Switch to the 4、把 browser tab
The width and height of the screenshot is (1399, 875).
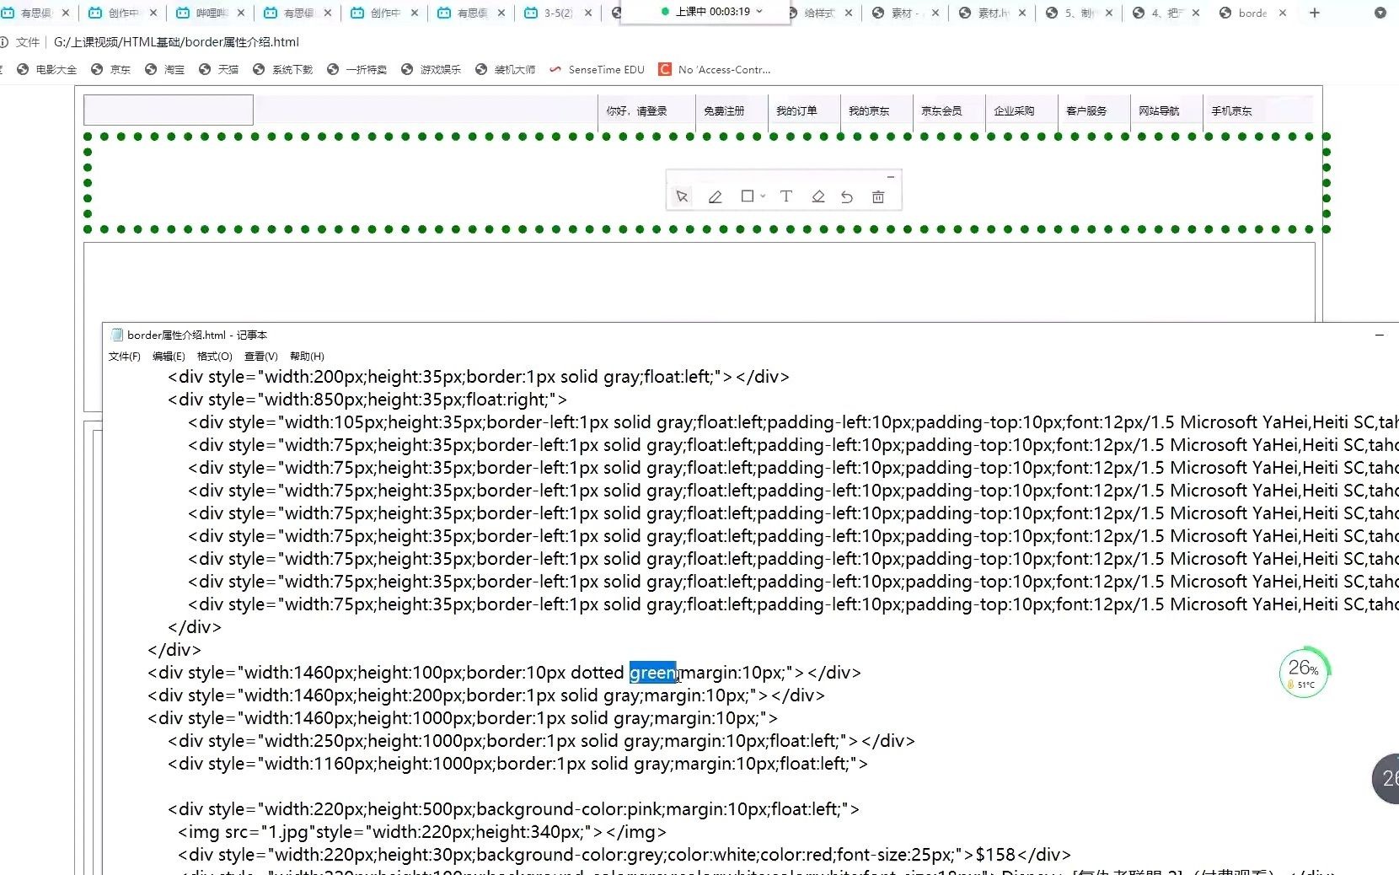1166,13
